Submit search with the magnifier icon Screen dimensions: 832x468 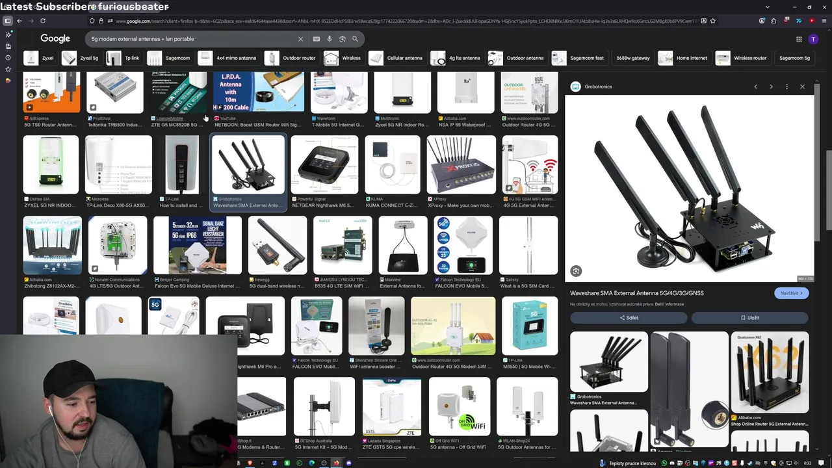(355, 39)
